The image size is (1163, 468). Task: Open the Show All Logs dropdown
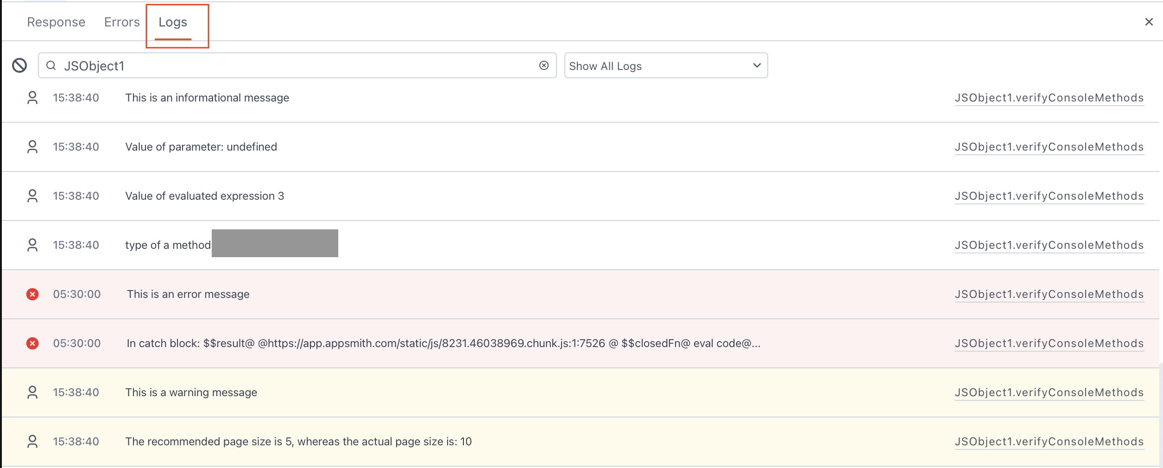pos(666,65)
